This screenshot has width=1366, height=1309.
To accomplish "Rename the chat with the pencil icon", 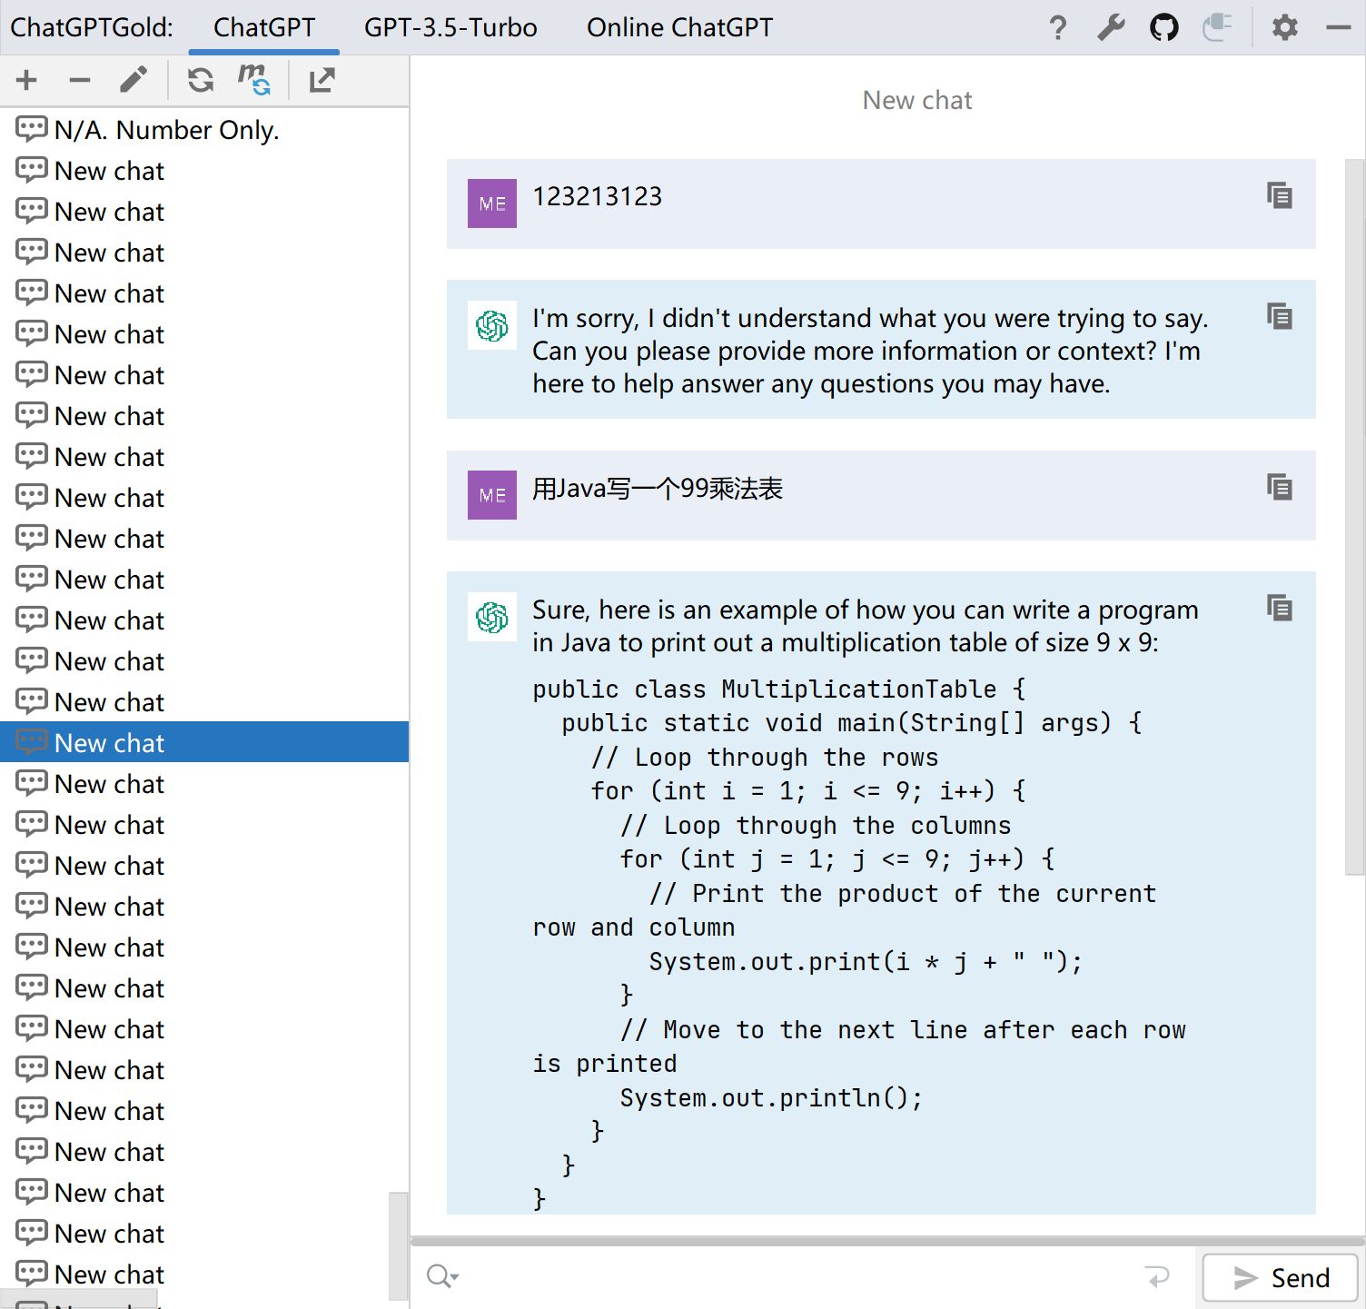I will click(134, 80).
